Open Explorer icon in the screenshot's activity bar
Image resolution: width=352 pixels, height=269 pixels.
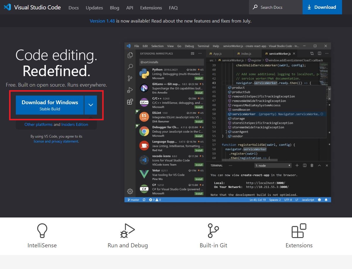130,55
